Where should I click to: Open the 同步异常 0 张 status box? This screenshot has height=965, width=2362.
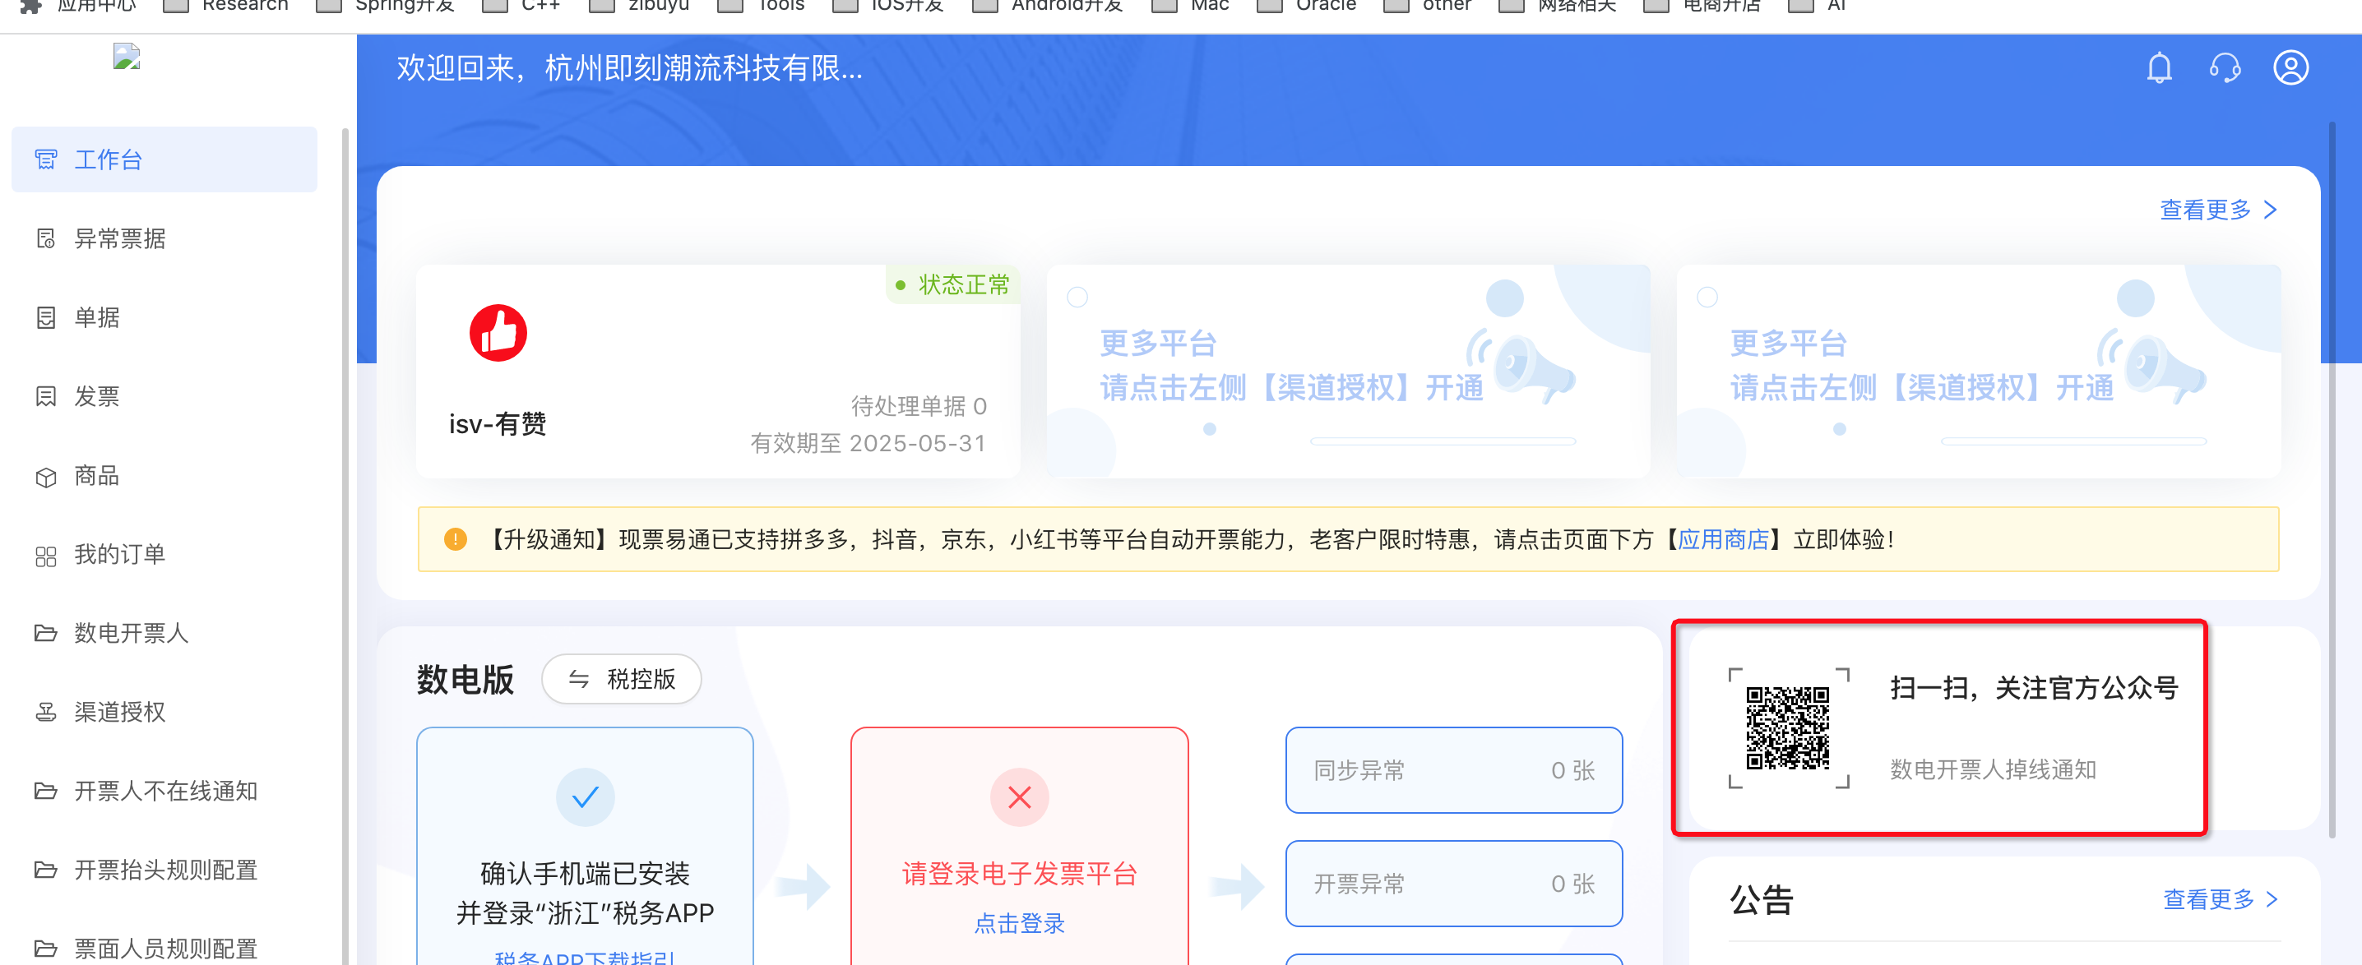click(1453, 770)
